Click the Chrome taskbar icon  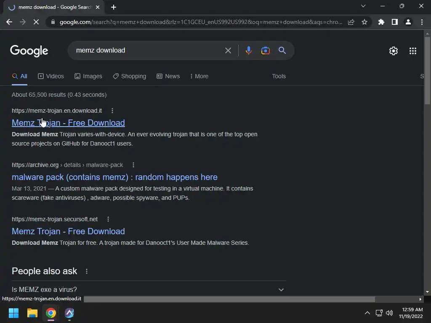tap(51, 313)
